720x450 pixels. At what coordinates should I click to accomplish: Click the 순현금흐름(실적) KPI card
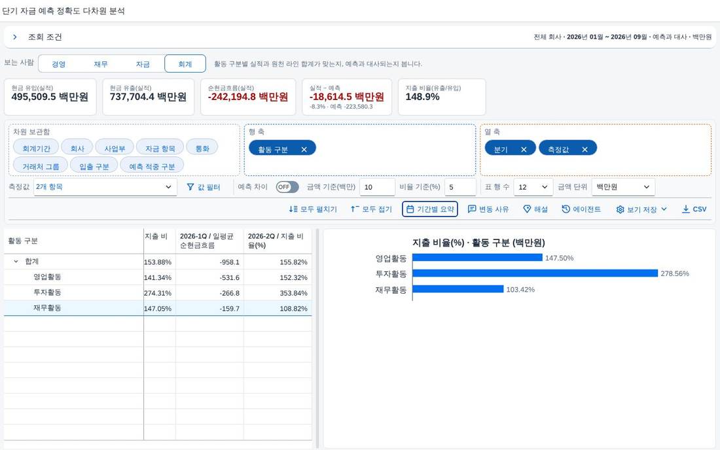click(x=248, y=97)
